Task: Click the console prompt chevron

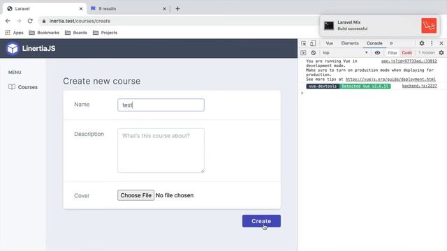Action: (x=302, y=93)
